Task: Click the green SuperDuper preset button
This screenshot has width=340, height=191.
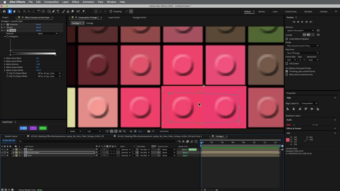Action: coord(43,128)
